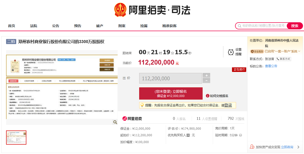Click the 登录 link in the reminder
Image resolution: width=304 pixels, height=154 pixels.
coord(228,105)
